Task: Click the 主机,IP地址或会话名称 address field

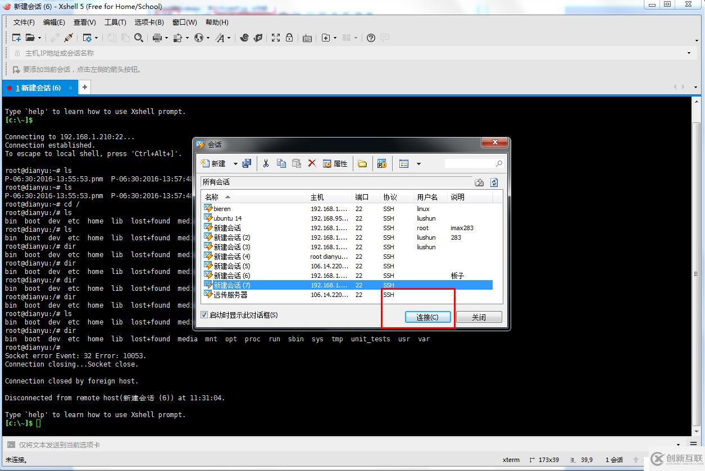Action: (x=354, y=53)
